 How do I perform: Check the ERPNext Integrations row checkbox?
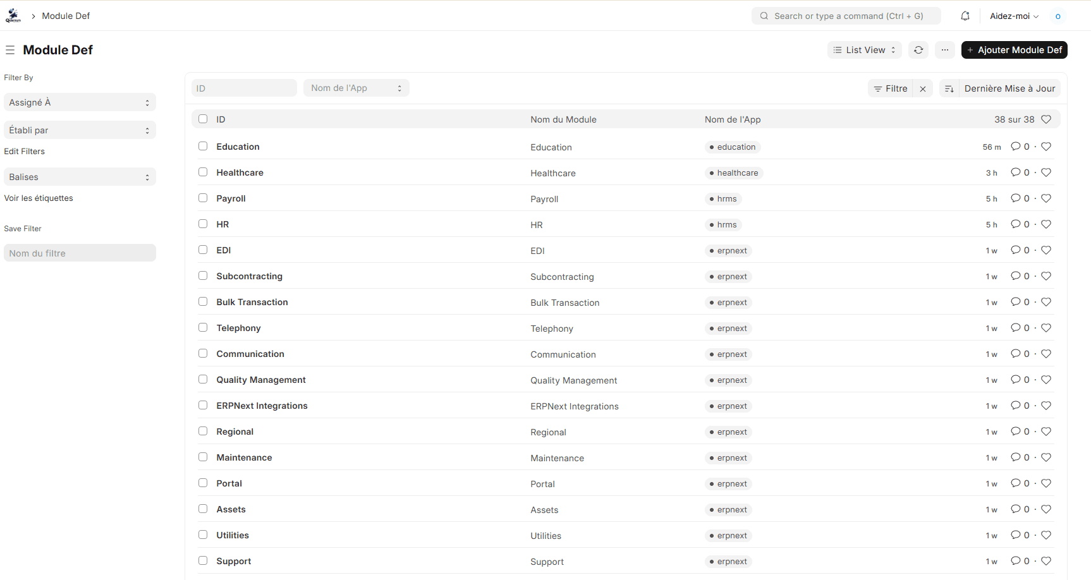(203, 405)
